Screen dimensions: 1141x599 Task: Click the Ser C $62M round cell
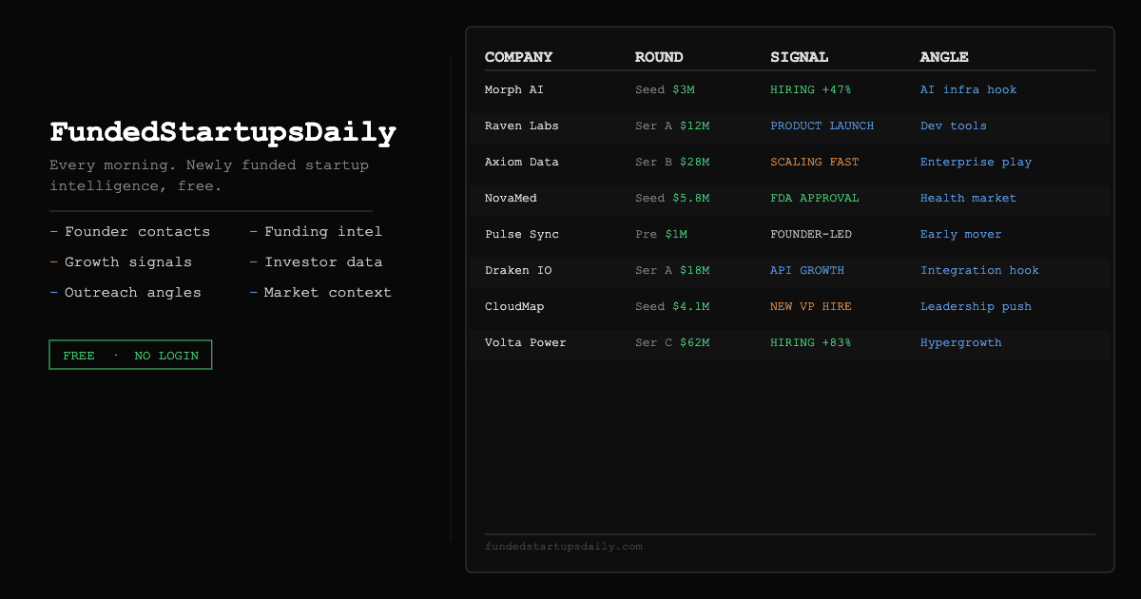[x=672, y=342]
